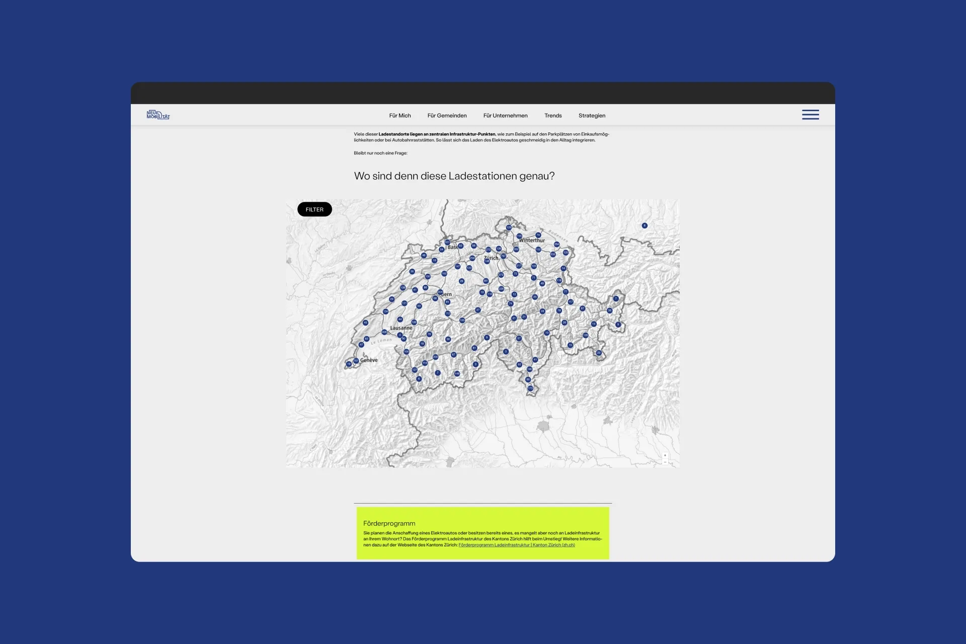
Task: Select the marker cluster beside Winterthur
Action: 519,235
